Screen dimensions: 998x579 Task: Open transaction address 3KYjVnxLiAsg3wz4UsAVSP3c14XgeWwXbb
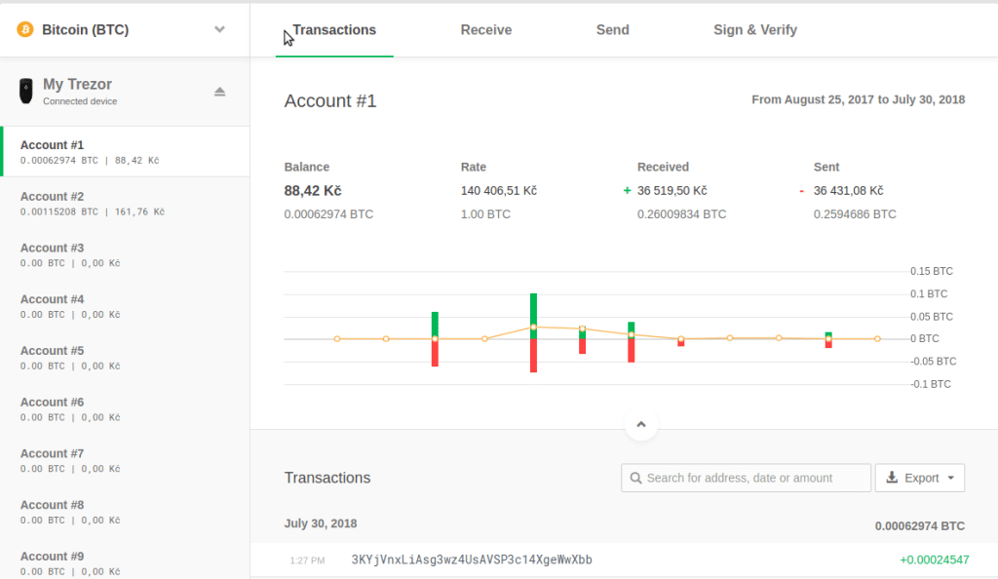click(x=471, y=560)
